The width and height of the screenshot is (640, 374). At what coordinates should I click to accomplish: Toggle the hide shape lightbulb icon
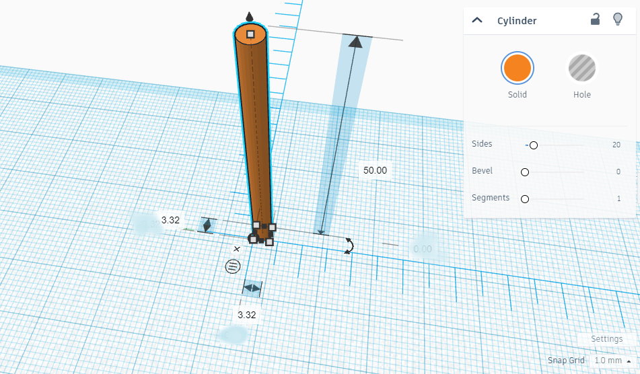click(x=618, y=19)
